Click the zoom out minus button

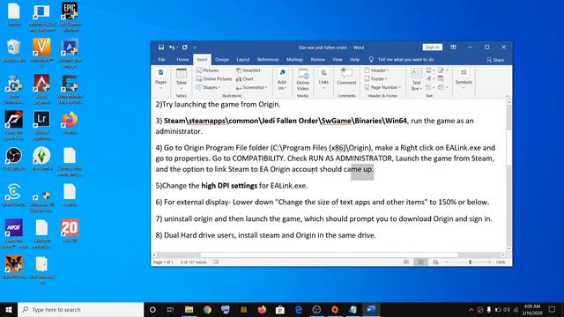click(x=447, y=262)
